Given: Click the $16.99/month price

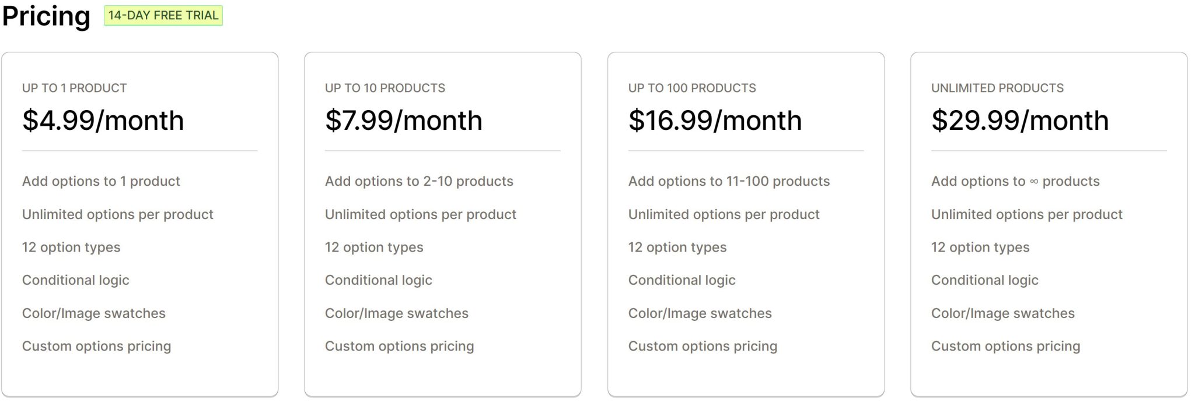Looking at the screenshot, I should (715, 121).
